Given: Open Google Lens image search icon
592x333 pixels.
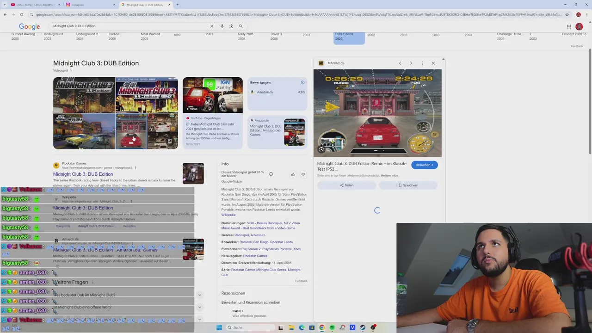Looking at the screenshot, I should pos(231,26).
